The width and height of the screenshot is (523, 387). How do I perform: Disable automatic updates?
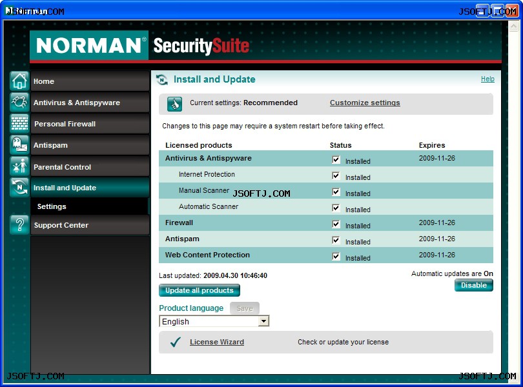pyautogui.click(x=474, y=285)
